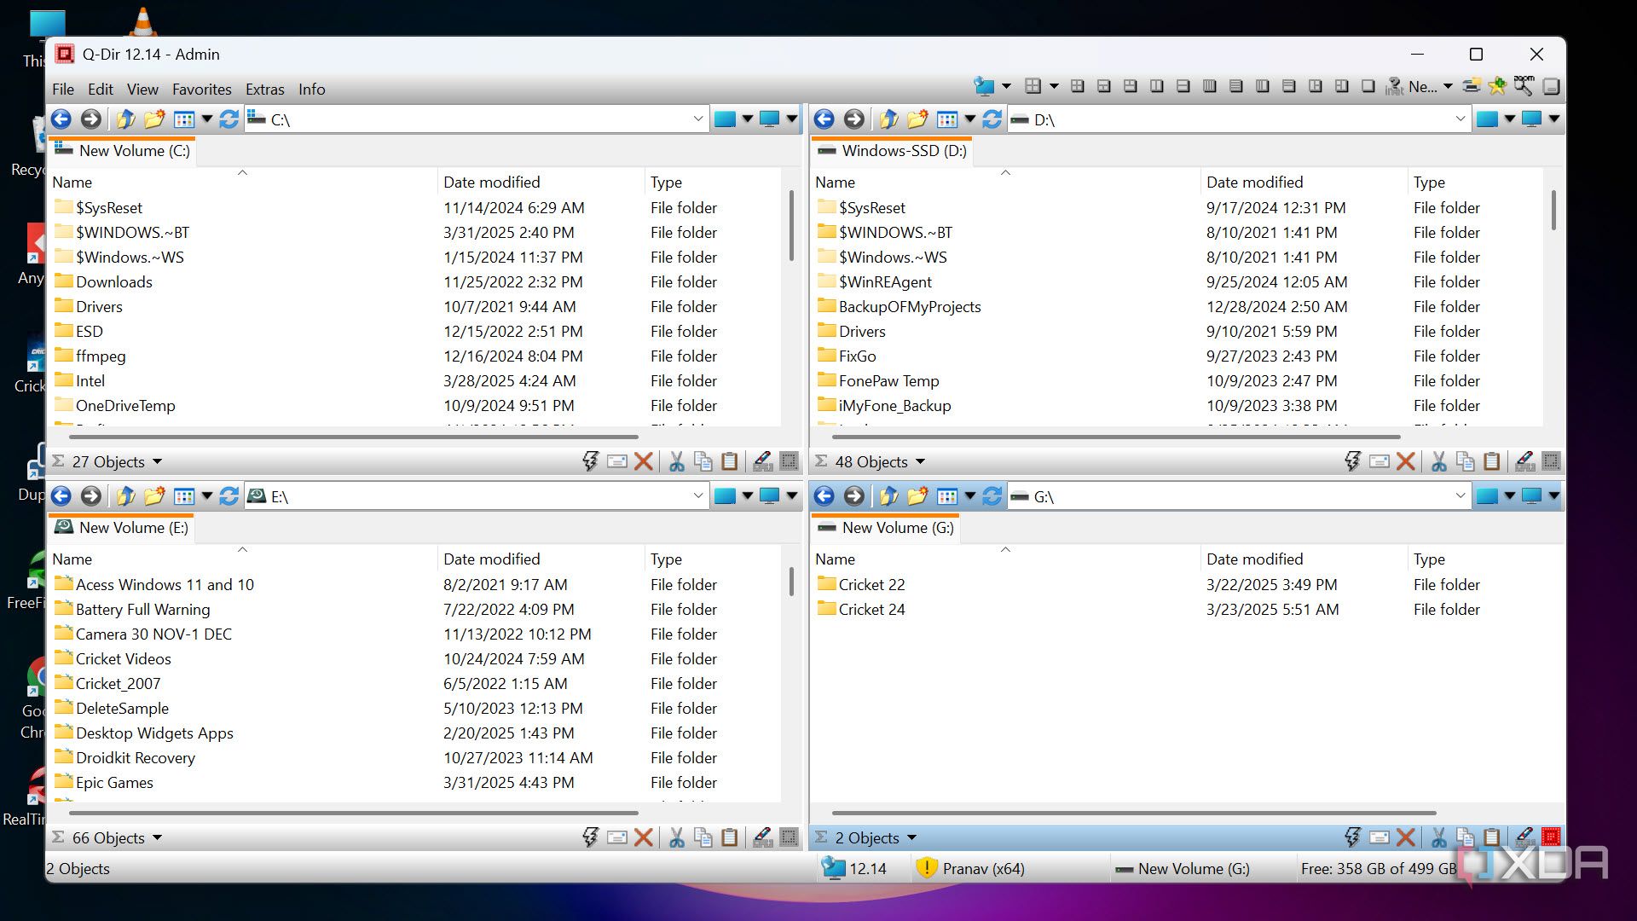Go up one folder in the E: pane

[125, 496]
